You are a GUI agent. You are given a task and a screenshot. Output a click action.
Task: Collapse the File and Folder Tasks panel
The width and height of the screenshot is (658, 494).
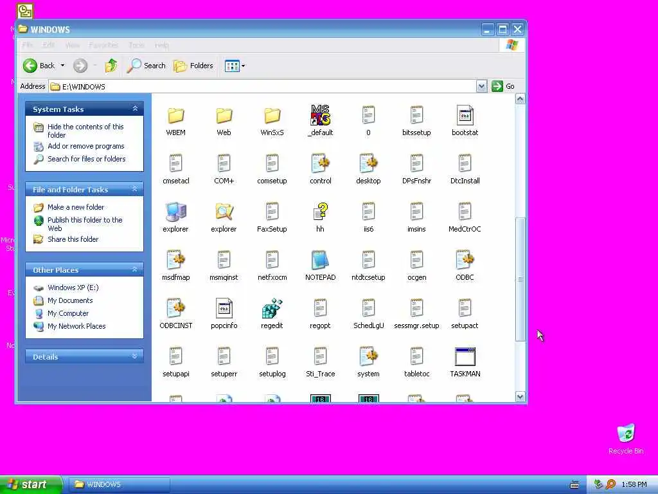tap(135, 190)
